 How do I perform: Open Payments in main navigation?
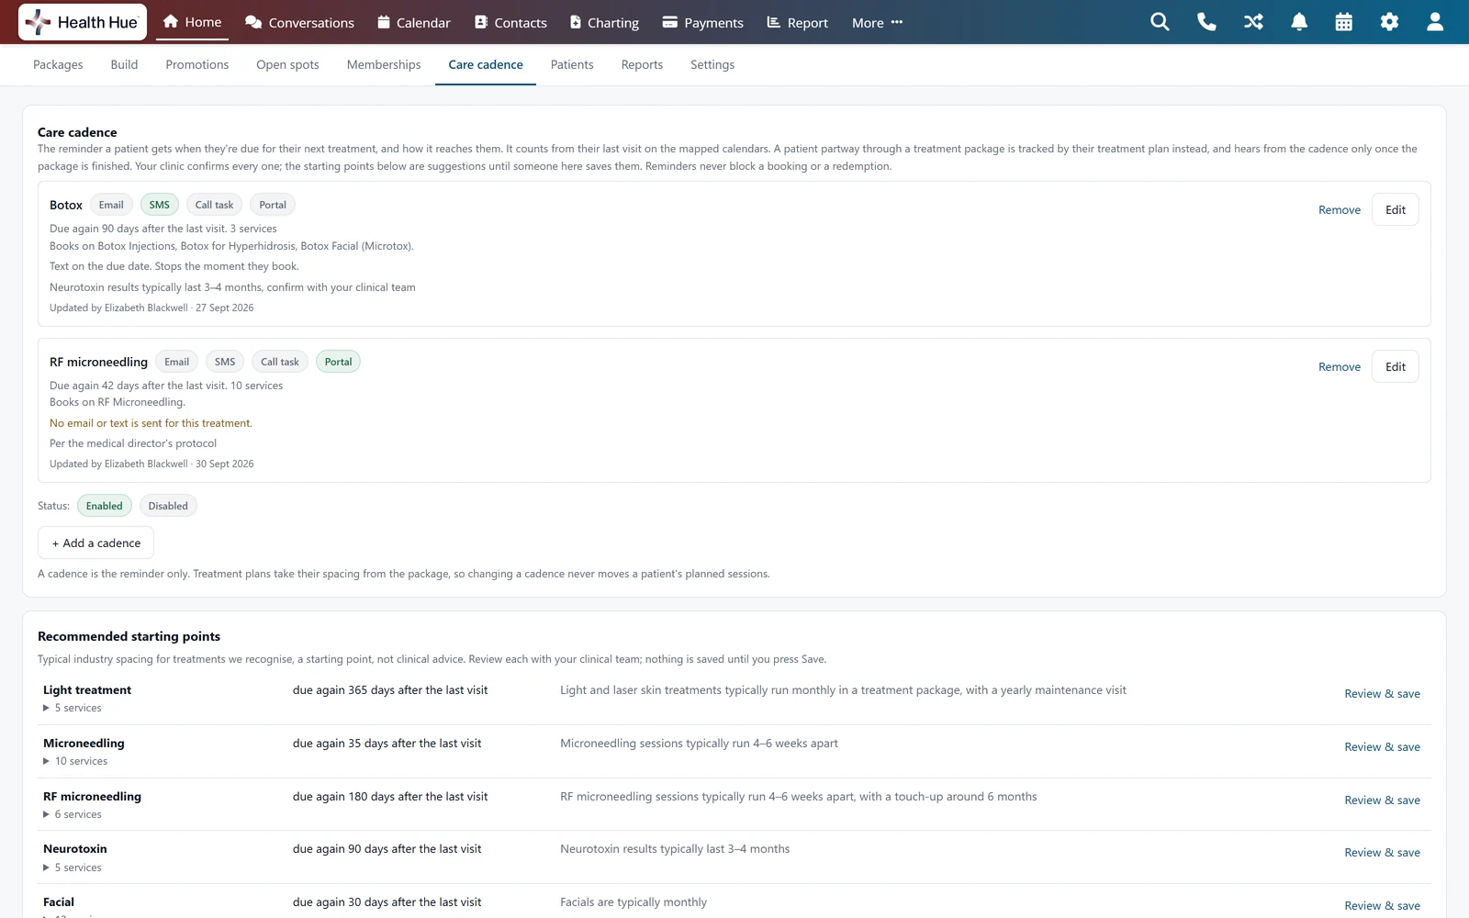coord(703,22)
